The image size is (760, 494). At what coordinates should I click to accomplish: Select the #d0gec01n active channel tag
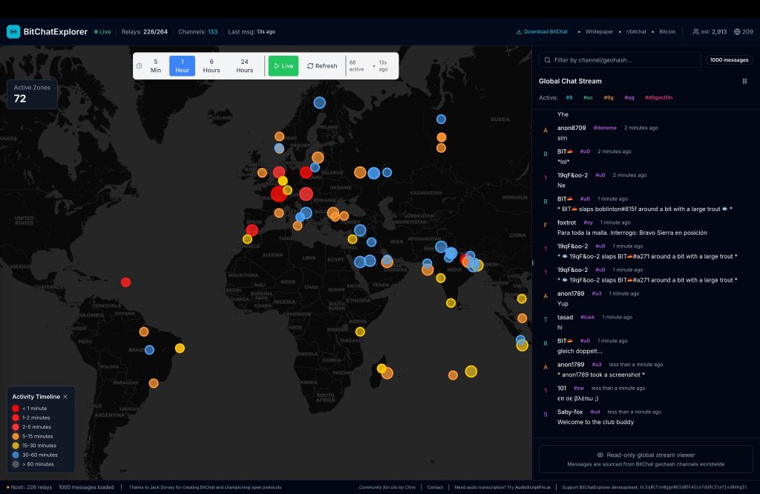coord(658,97)
